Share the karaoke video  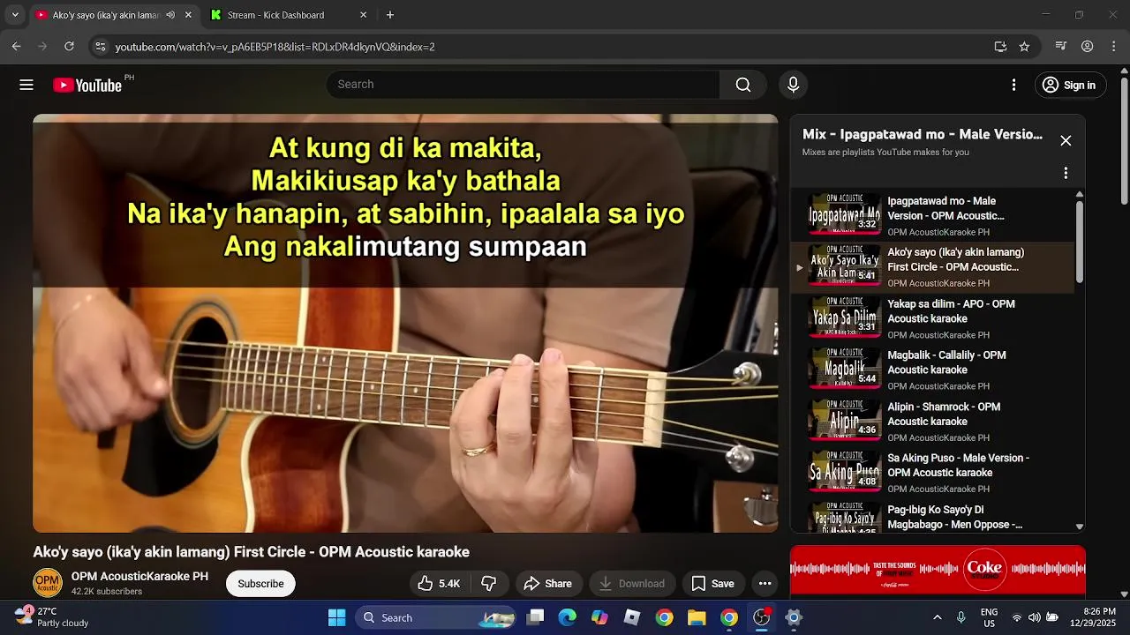tap(547, 584)
